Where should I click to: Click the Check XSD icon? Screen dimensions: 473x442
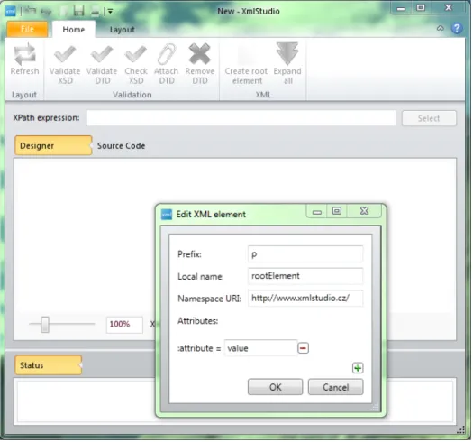pyautogui.click(x=136, y=54)
